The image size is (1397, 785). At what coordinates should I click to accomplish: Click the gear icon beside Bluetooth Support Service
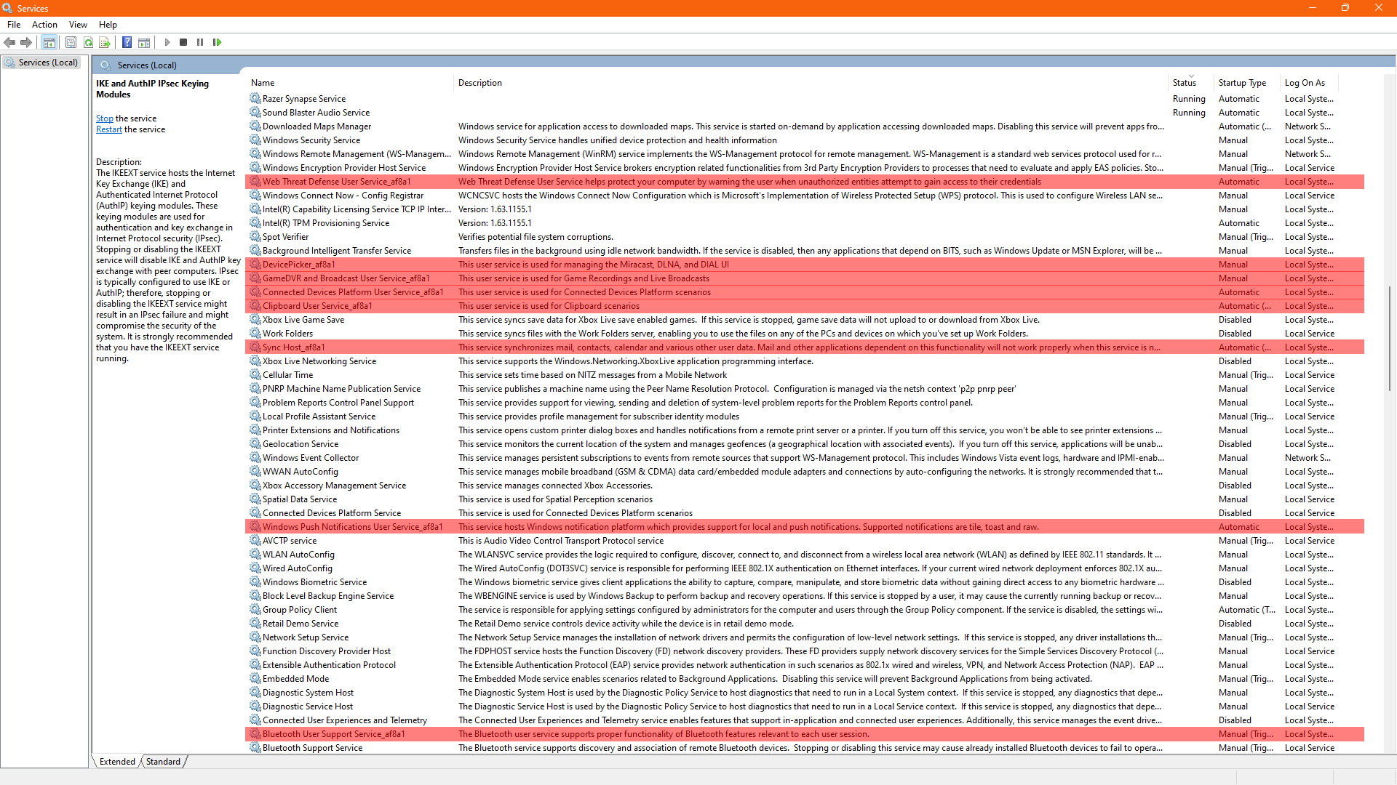tap(255, 747)
